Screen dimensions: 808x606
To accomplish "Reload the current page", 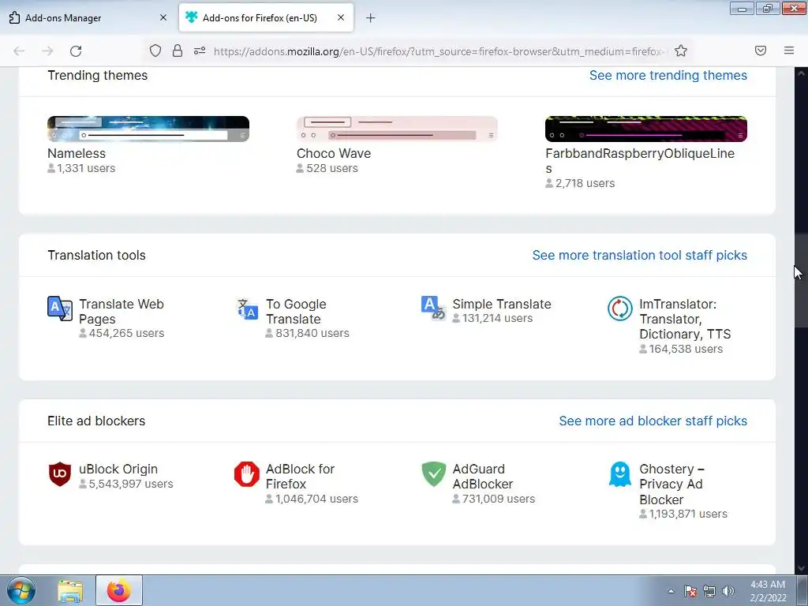I will [x=76, y=51].
